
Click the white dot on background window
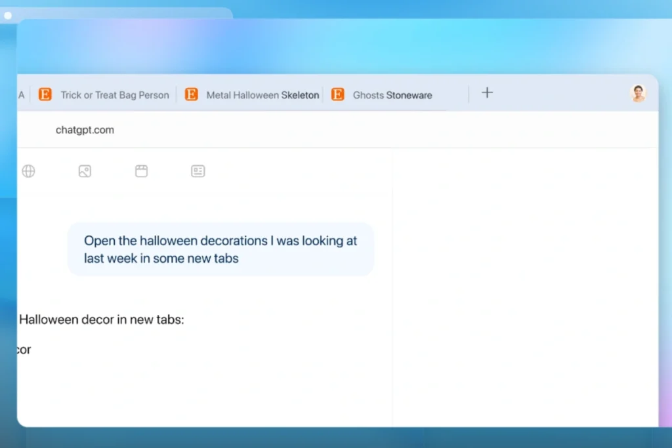click(x=8, y=16)
